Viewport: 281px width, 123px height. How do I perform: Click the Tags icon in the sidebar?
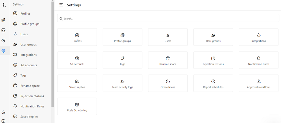tap(15, 75)
